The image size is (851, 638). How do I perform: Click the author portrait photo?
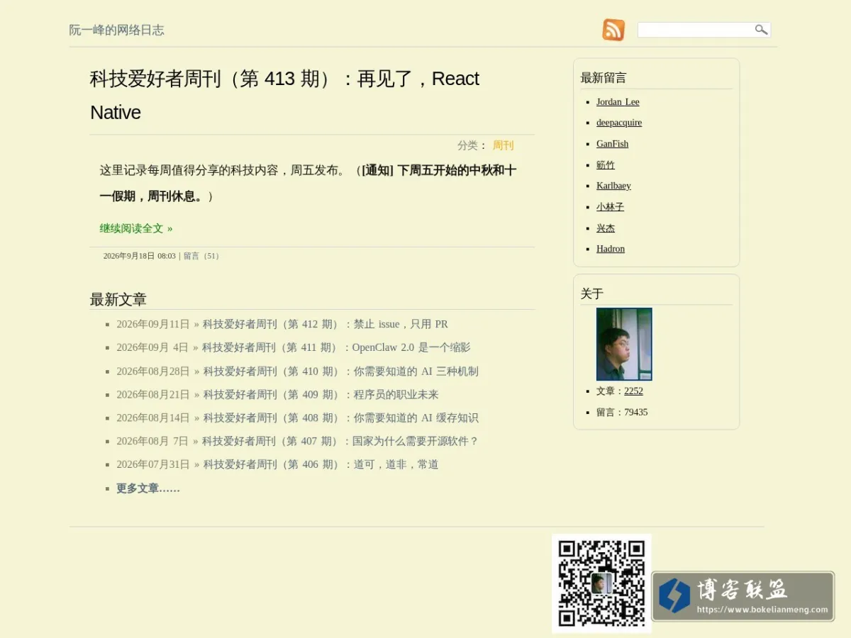[624, 344]
